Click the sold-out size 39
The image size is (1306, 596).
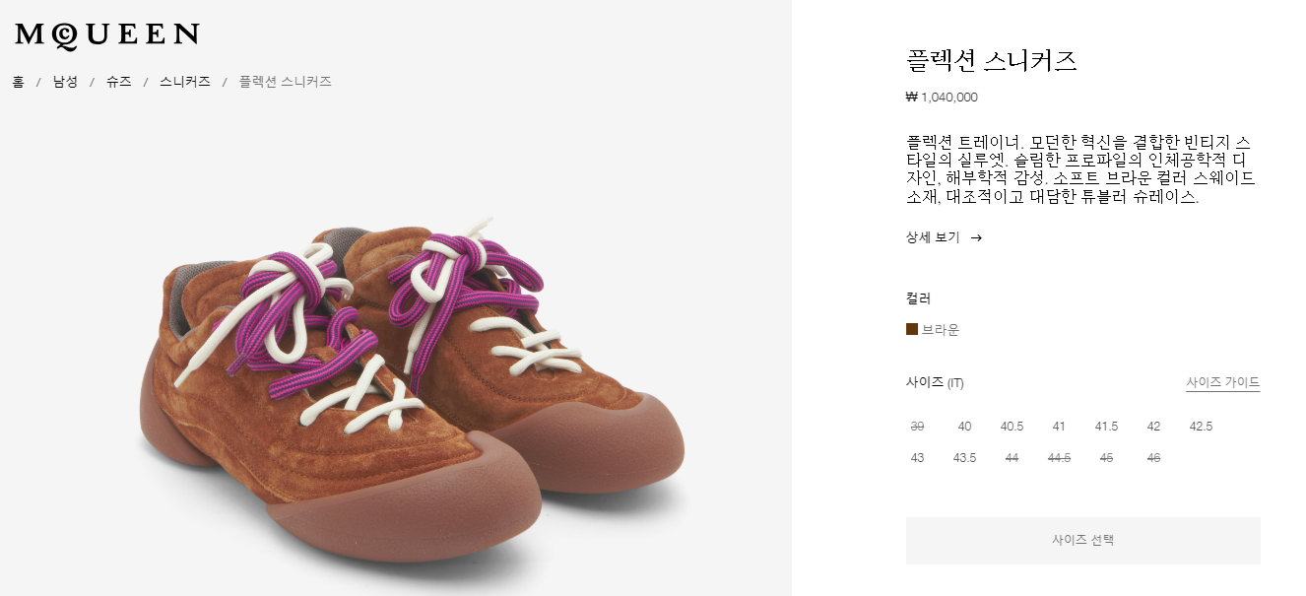917,427
